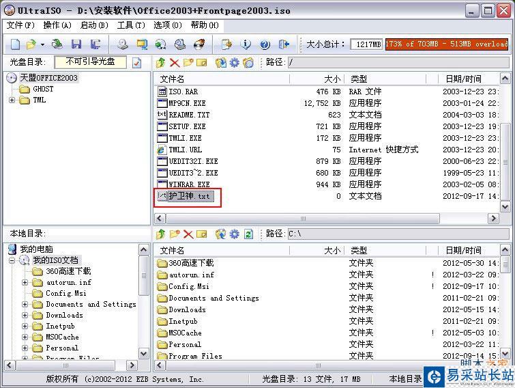Image resolution: width=515 pixels, height=388 pixels.
Task: Sort disc file list by 类型 header
Action: [385, 79]
